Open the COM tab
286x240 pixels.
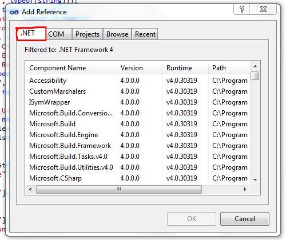click(59, 34)
